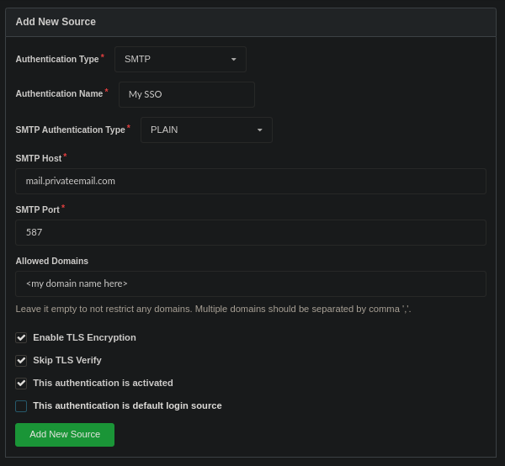This screenshot has height=466, width=505.
Task: Click the Allowed Domains input box
Action: (251, 283)
